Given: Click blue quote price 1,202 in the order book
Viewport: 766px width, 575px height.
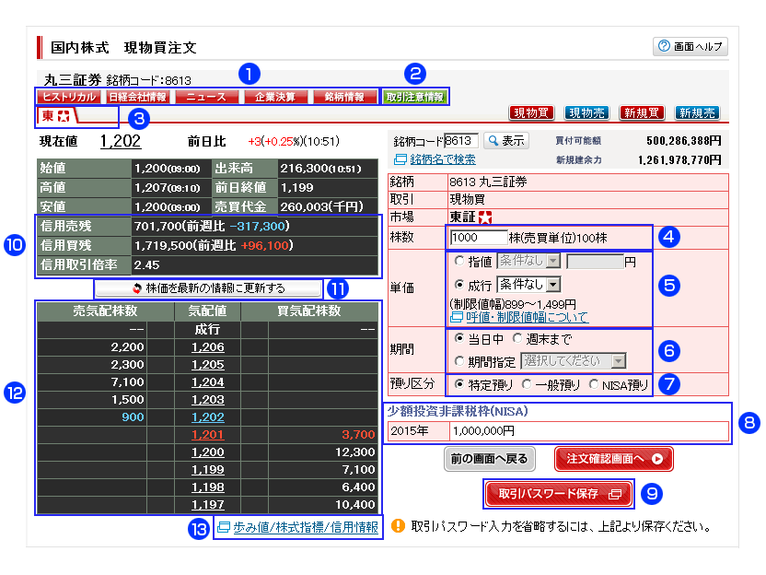Looking at the screenshot, I should 208,417.
